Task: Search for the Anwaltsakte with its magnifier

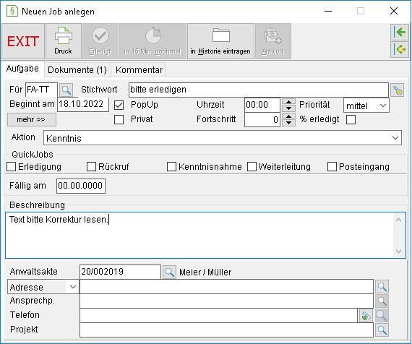Action: click(x=169, y=272)
